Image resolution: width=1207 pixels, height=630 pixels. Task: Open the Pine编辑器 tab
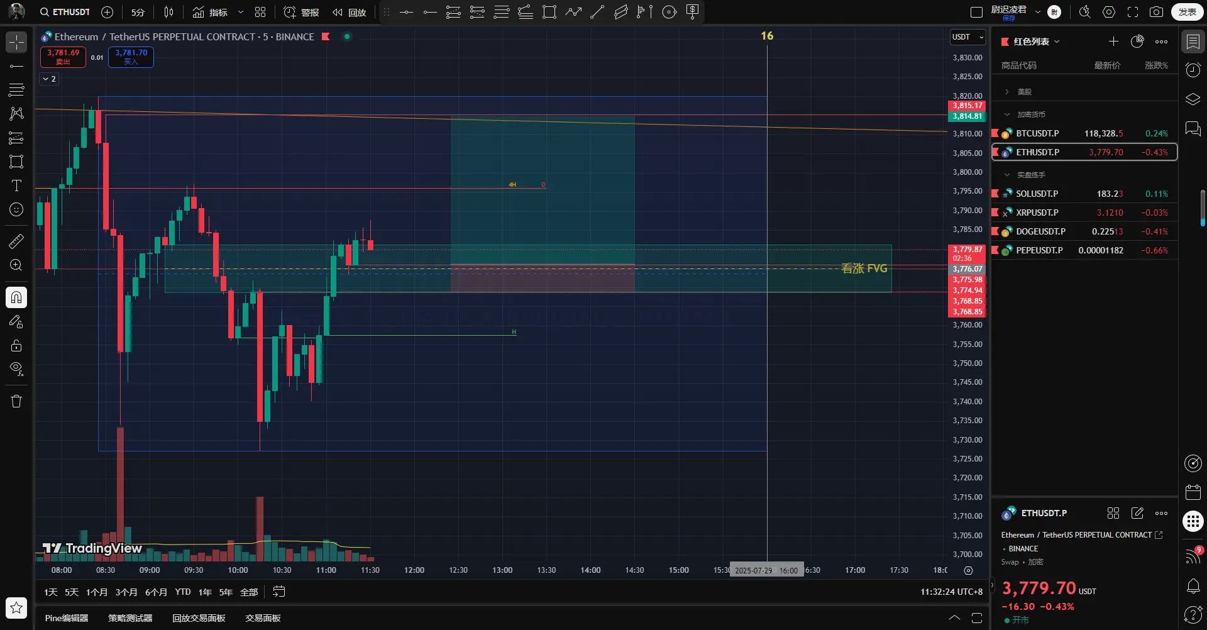(67, 618)
